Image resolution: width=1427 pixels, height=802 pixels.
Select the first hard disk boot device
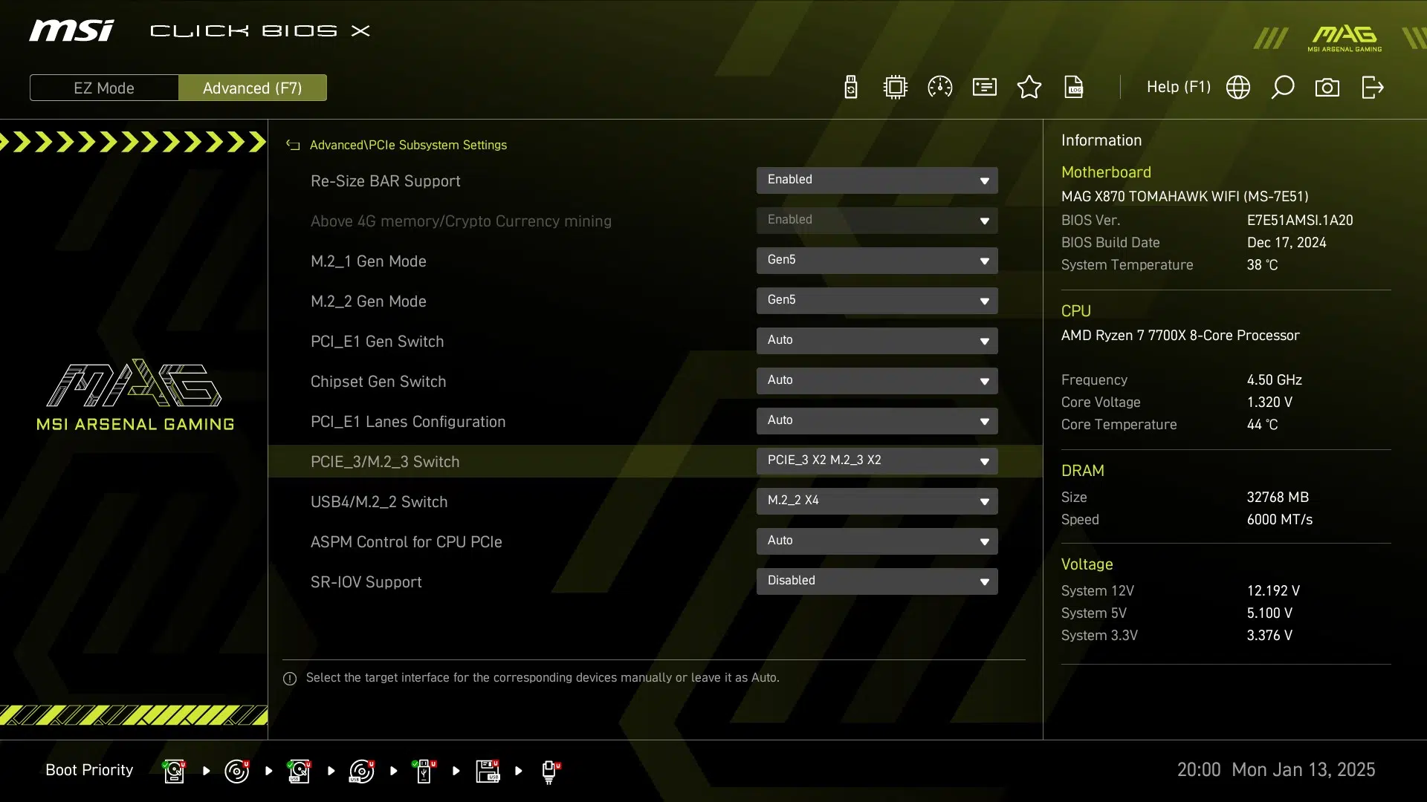click(174, 771)
